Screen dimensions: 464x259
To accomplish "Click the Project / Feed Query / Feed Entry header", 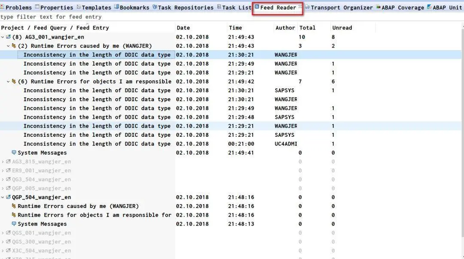I will (x=87, y=28).
